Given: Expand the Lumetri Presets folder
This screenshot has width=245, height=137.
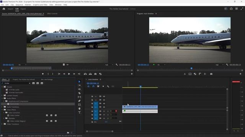Looking at the screenshot, I should (x=2, y=96).
